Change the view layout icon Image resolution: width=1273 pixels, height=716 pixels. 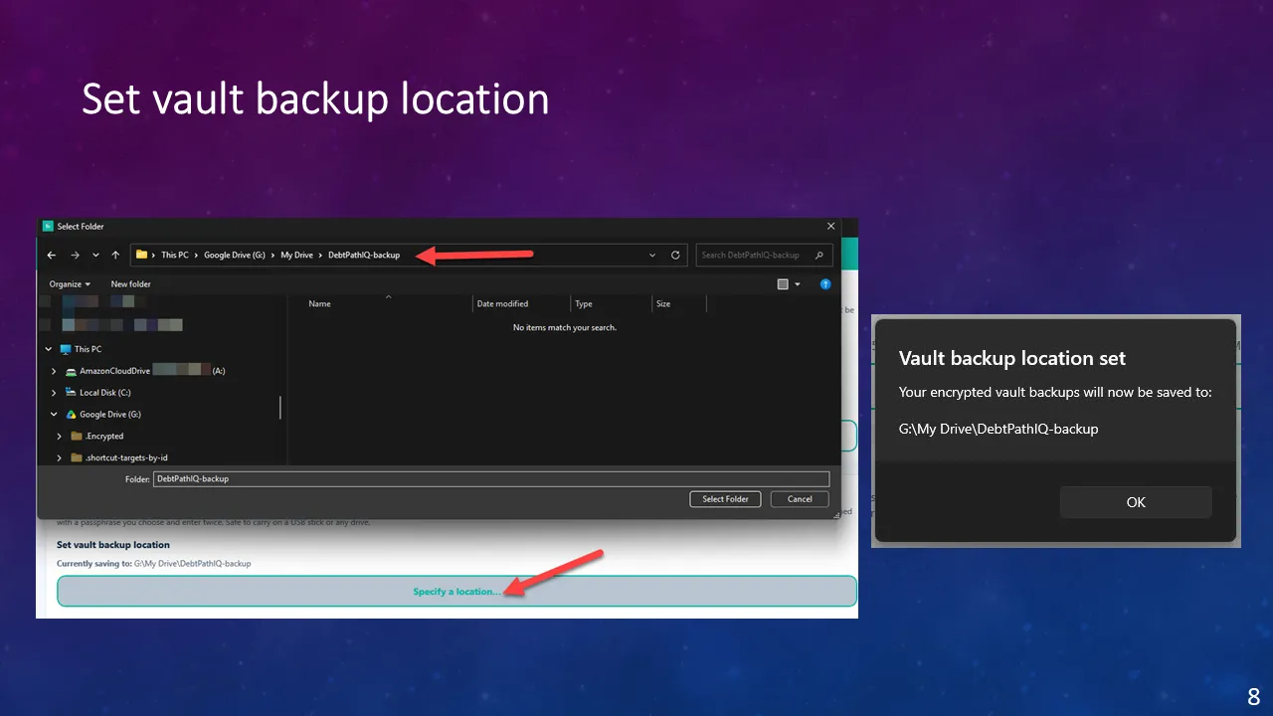pos(783,284)
